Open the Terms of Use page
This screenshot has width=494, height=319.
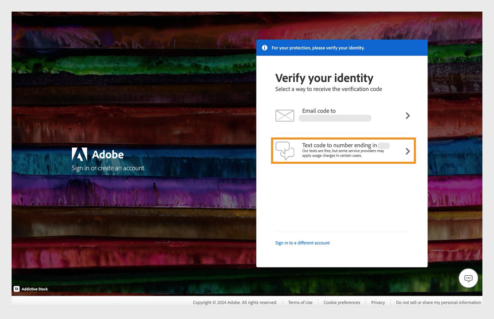(300, 302)
